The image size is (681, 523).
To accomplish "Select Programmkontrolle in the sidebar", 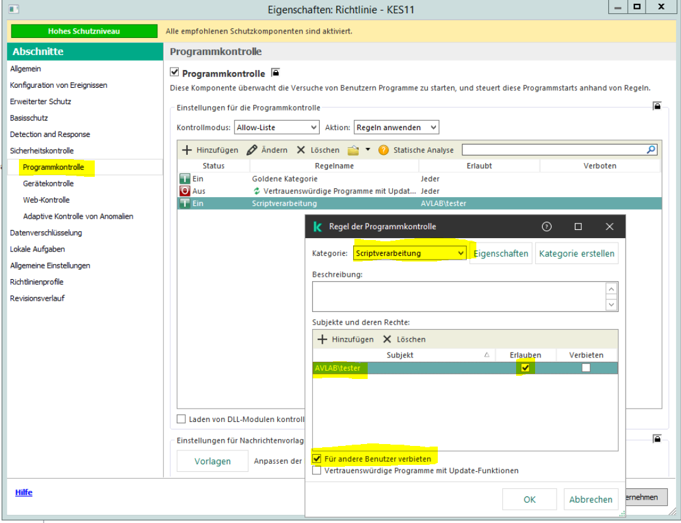I will [54, 167].
